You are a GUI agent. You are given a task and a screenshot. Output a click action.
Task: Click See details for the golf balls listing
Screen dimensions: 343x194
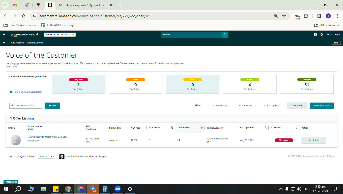(314, 140)
